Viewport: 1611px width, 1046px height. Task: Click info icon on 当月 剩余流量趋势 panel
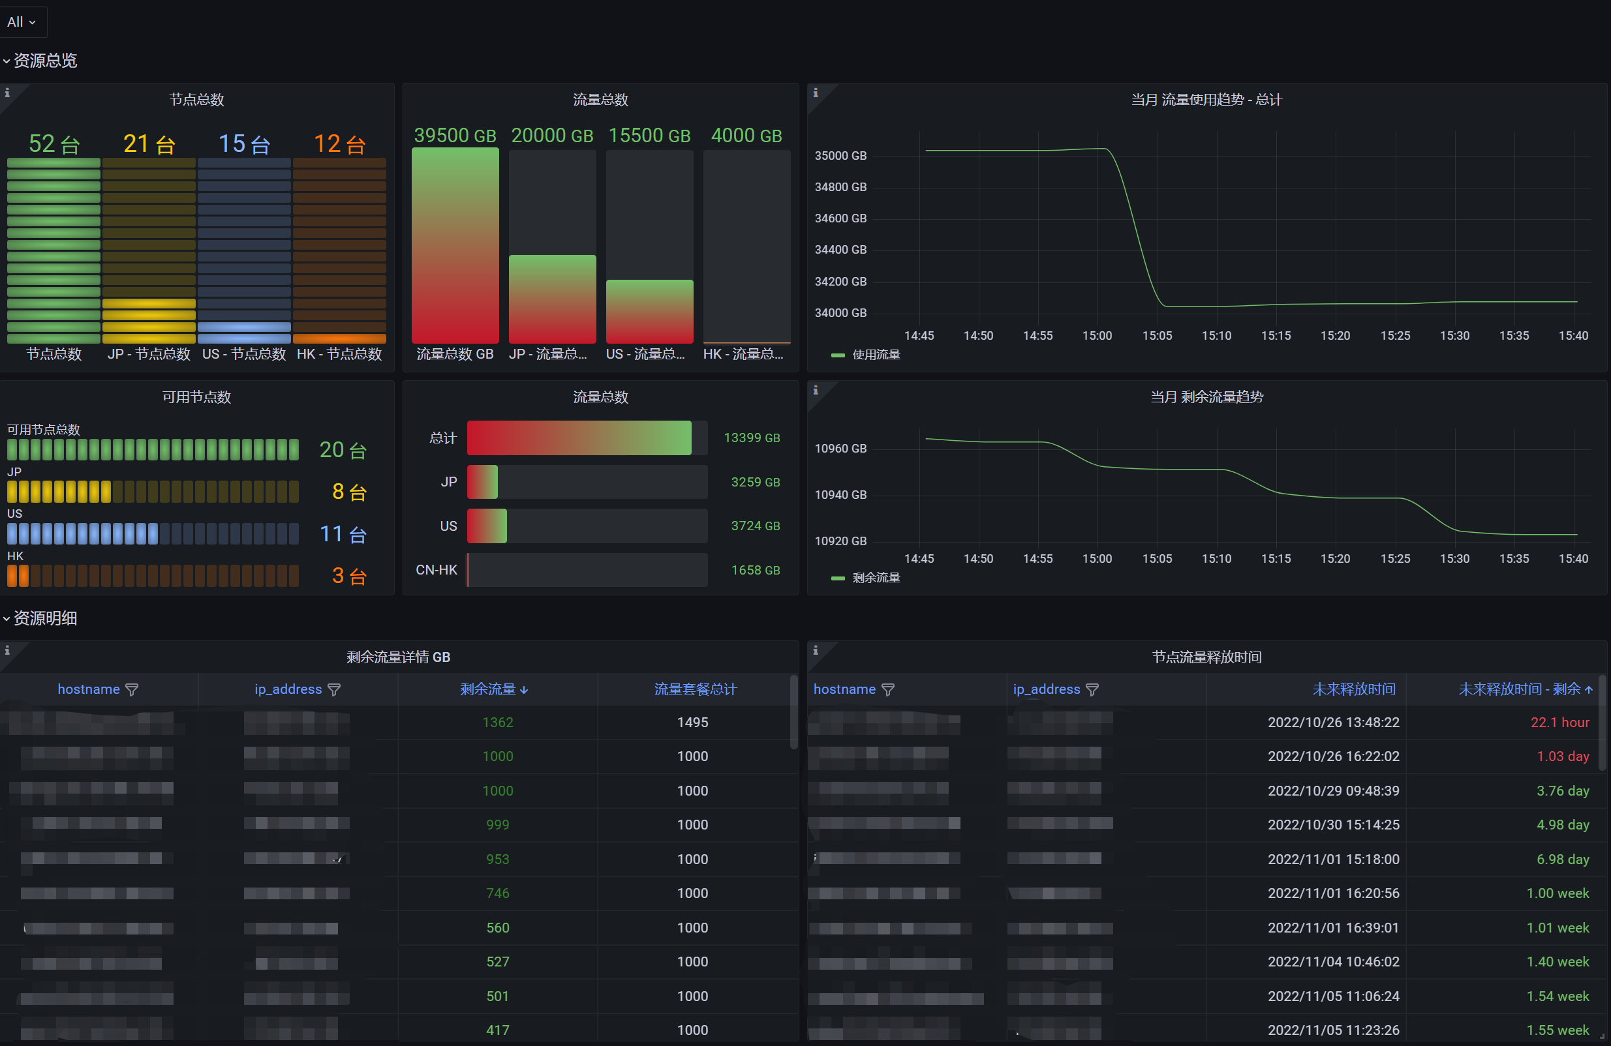click(x=815, y=390)
